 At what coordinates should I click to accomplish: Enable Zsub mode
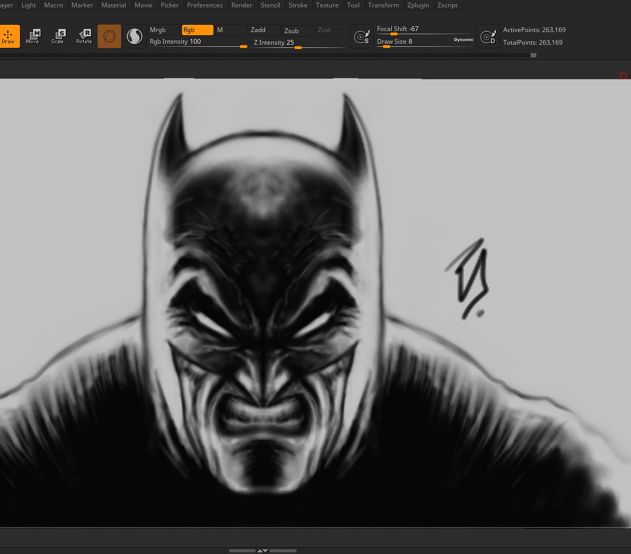298,31
